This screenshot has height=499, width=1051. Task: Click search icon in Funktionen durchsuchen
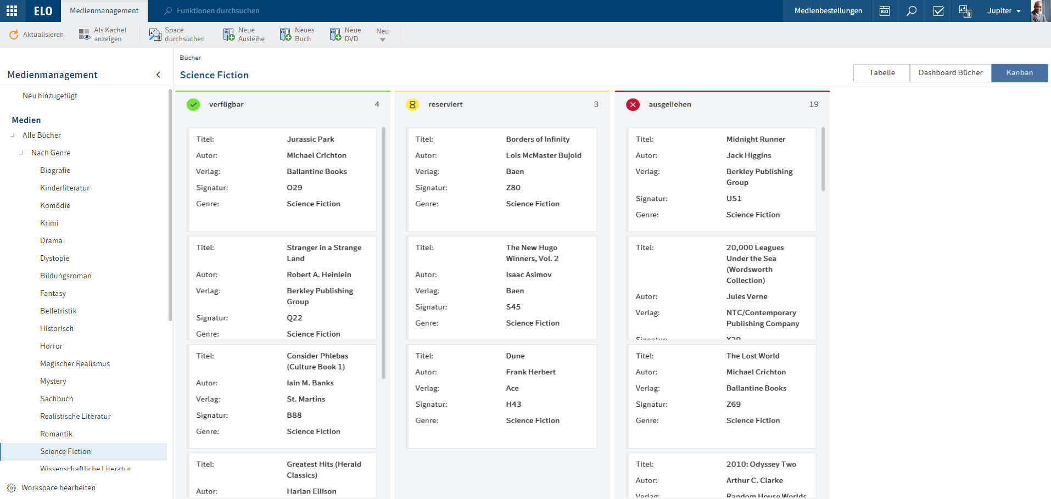[168, 11]
